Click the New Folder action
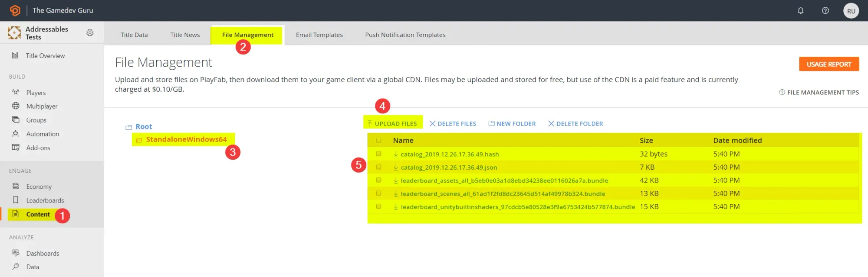 (x=512, y=124)
